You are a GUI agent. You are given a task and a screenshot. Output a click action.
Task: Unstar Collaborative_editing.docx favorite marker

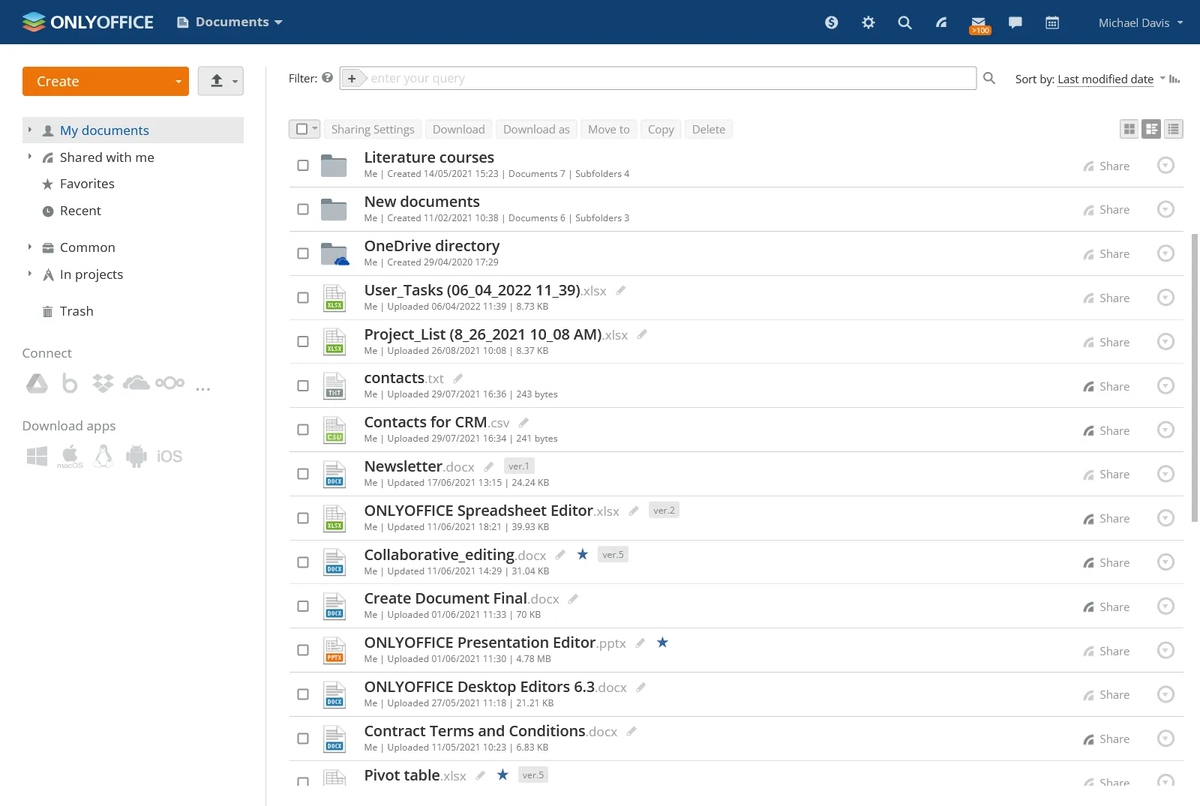pos(583,555)
